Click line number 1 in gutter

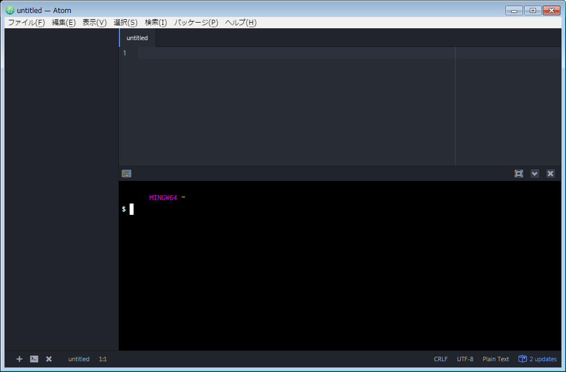point(125,53)
